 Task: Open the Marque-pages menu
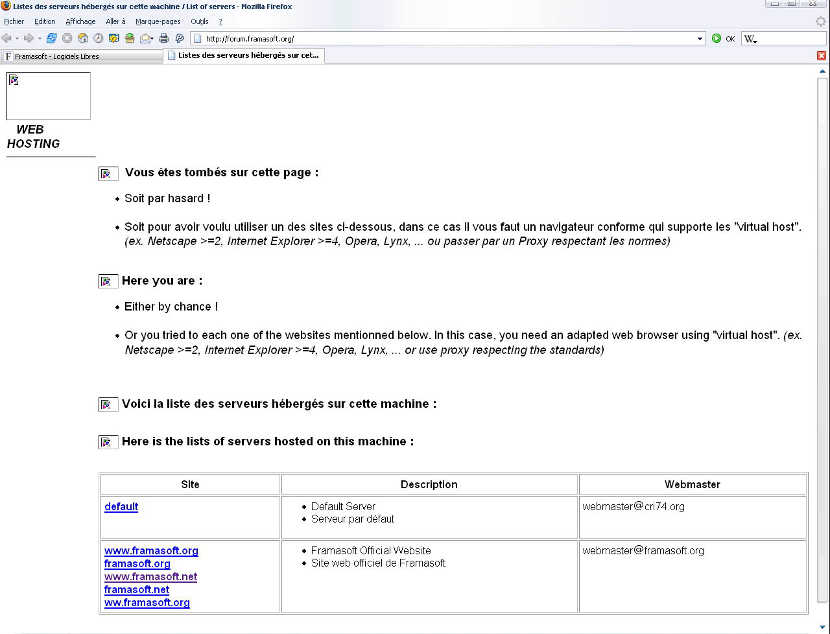(158, 21)
